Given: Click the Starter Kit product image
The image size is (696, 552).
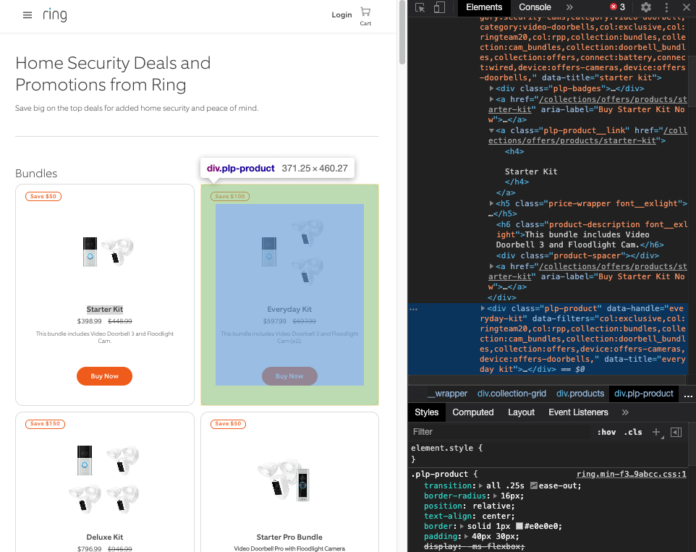Looking at the screenshot, I should (108, 252).
